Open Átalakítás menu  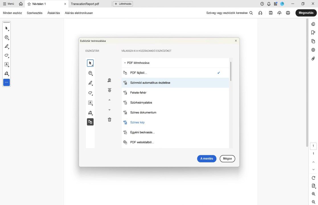tap(54, 13)
